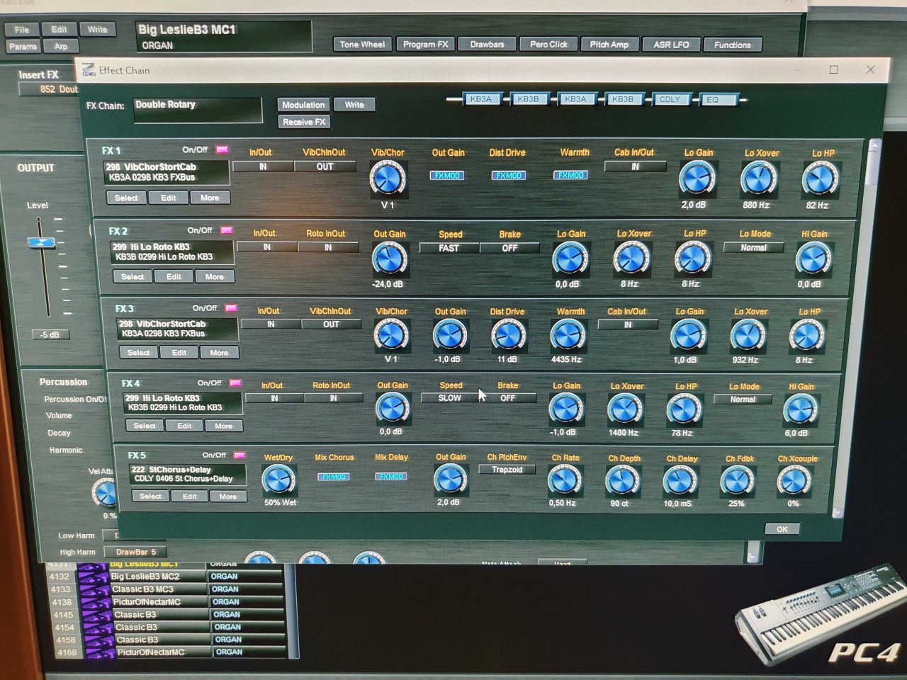
Task: Click the FX 5 Wet/Dry knob
Action: point(278,480)
